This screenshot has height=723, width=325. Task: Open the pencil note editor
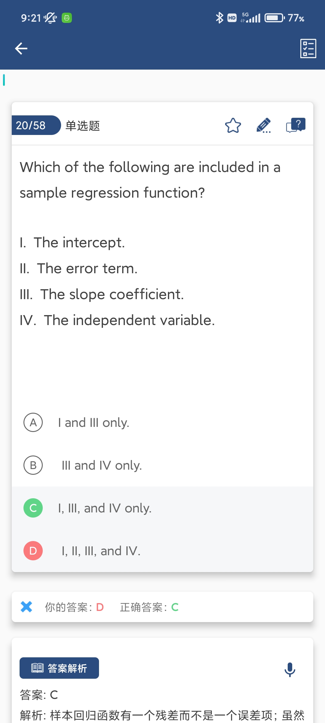click(264, 125)
